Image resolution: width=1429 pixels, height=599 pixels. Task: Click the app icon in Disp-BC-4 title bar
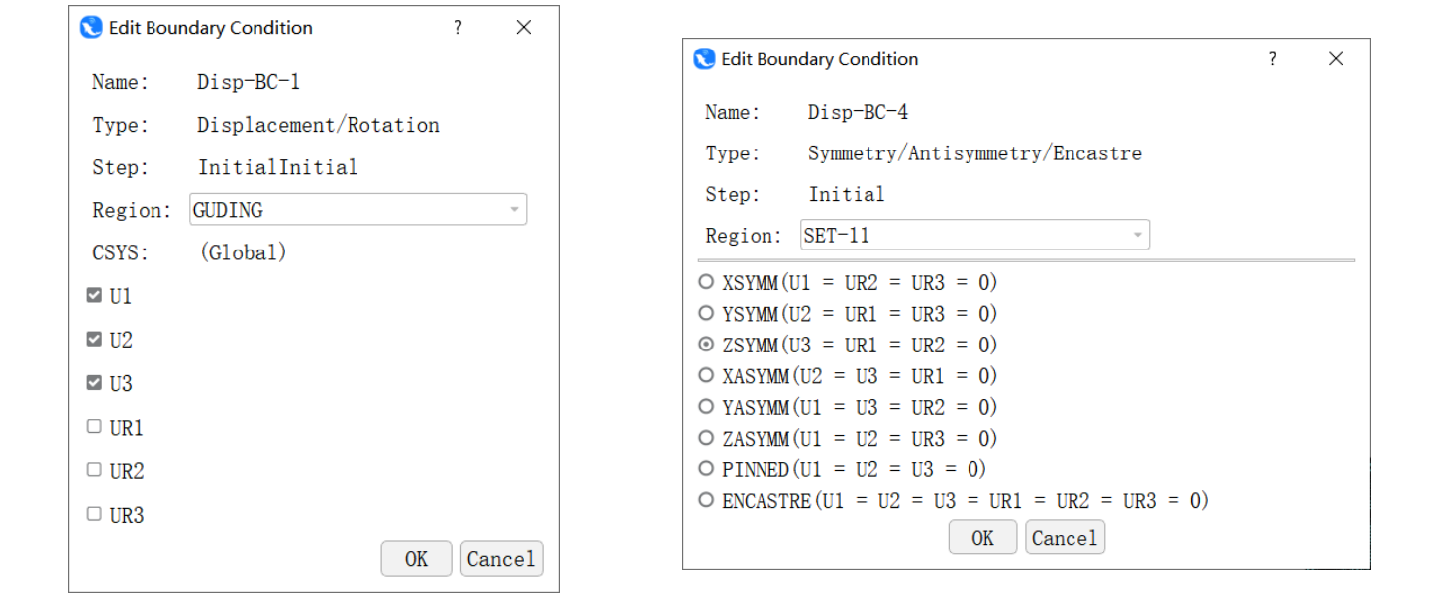click(x=704, y=59)
